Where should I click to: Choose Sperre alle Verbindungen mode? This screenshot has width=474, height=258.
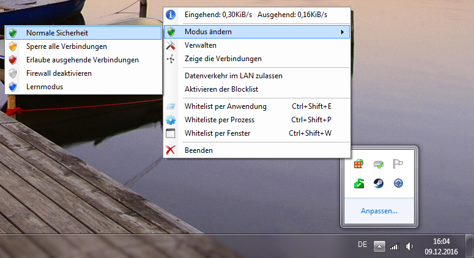83,46
